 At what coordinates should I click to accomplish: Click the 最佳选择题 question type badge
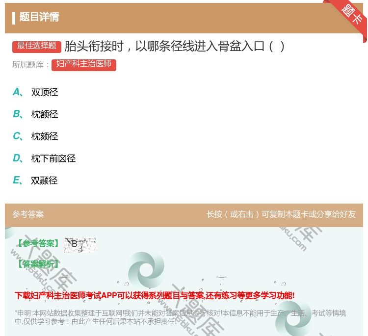coord(37,47)
